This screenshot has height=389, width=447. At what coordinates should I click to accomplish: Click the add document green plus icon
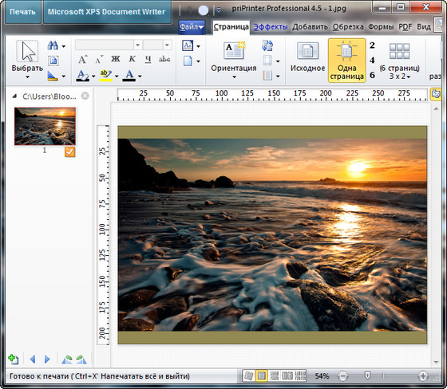[13, 360]
